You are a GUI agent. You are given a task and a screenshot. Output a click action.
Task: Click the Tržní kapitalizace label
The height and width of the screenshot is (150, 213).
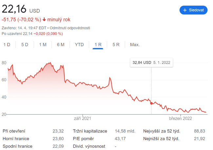[x=90, y=131]
